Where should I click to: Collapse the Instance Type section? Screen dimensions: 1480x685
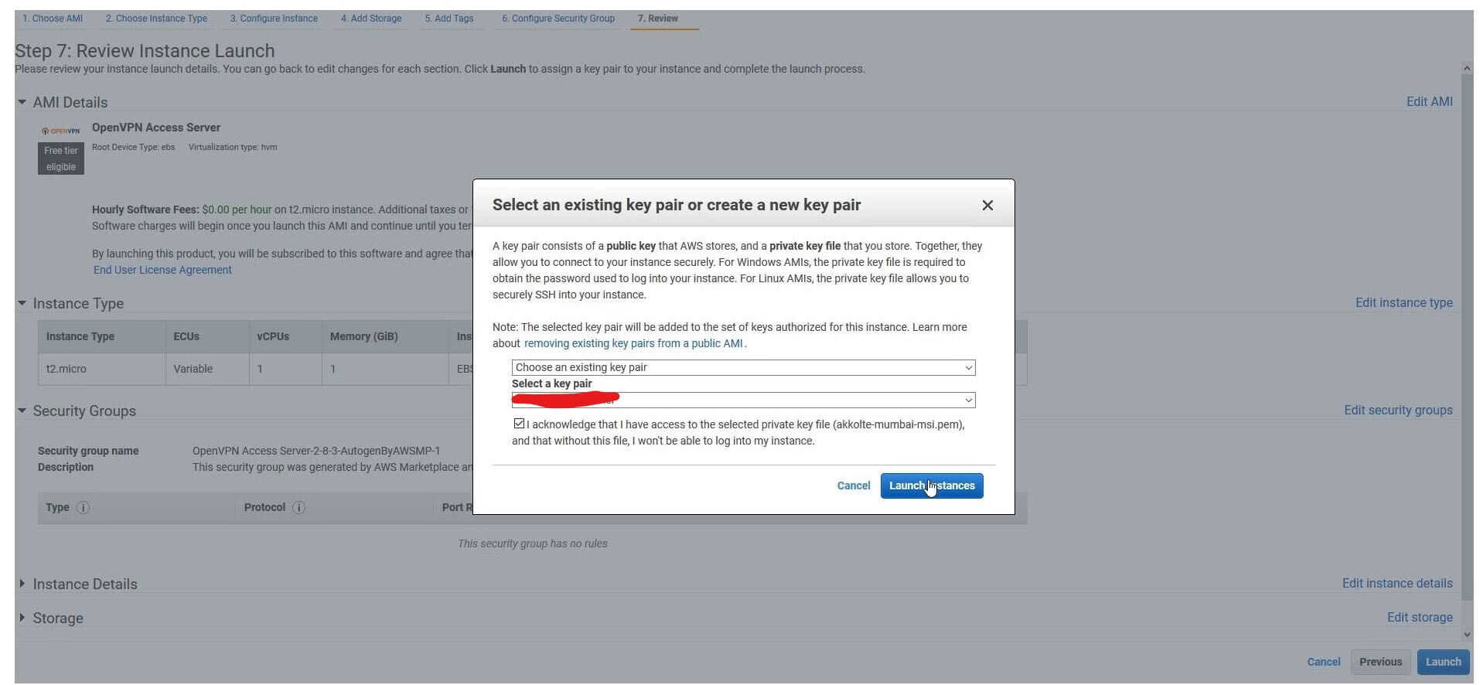tap(22, 303)
